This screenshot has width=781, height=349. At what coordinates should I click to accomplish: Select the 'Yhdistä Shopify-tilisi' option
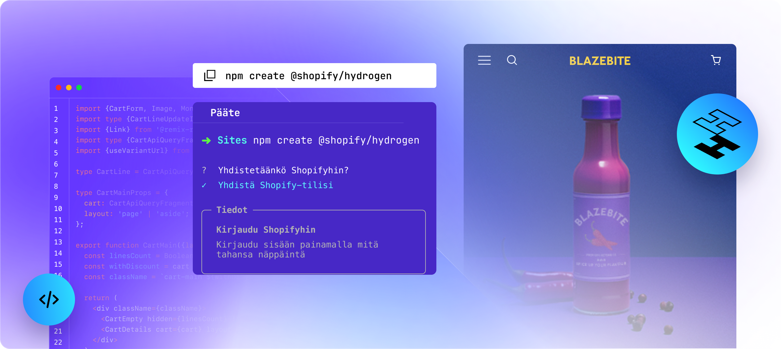click(276, 185)
